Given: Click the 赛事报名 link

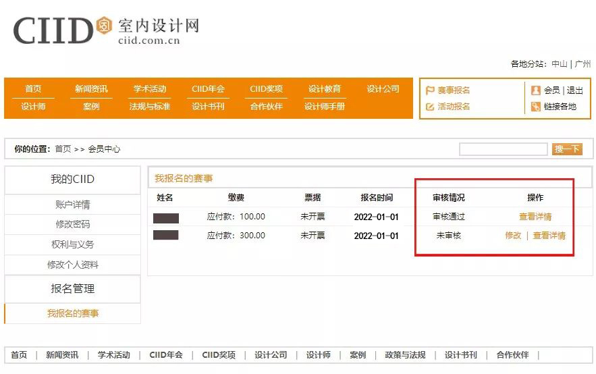Looking at the screenshot, I should (x=454, y=90).
